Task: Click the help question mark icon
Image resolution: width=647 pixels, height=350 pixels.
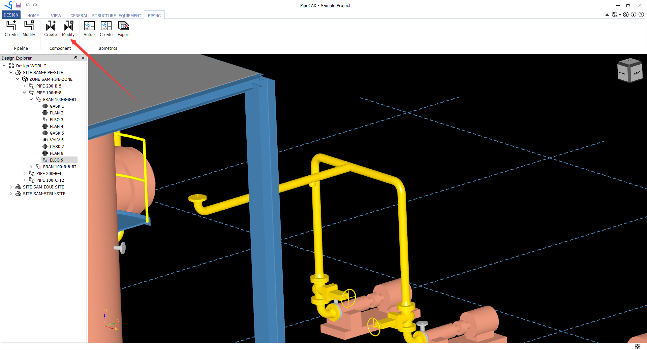Action: [642, 14]
